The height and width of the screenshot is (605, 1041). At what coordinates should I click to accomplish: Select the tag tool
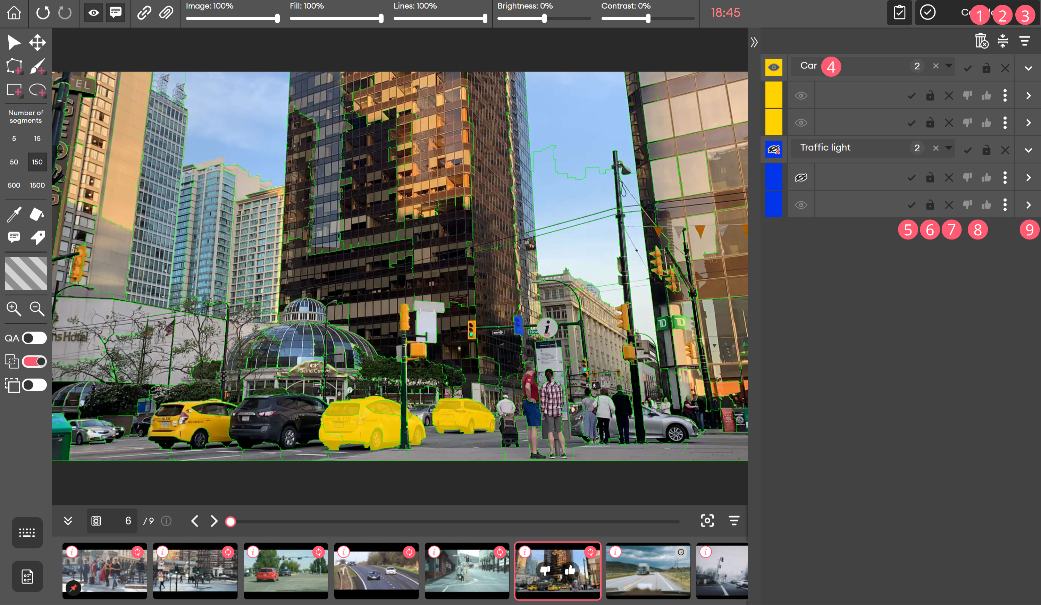(37, 237)
